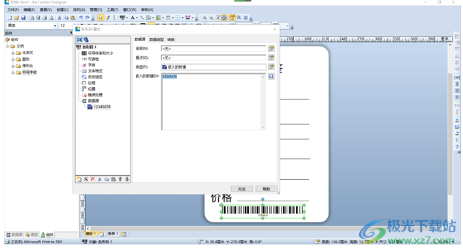Expand the 示例 folder tree node

pos(7,46)
